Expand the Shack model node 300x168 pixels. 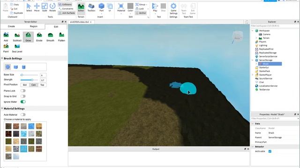click(256, 63)
